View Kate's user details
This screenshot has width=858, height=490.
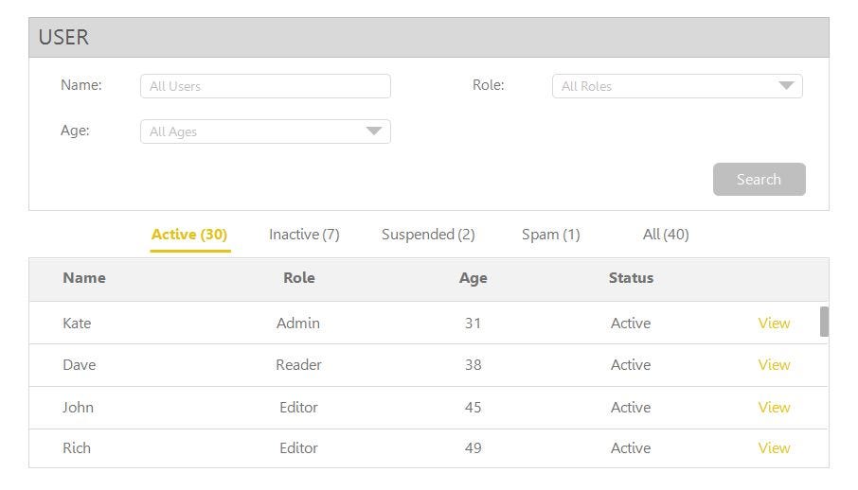774,324
